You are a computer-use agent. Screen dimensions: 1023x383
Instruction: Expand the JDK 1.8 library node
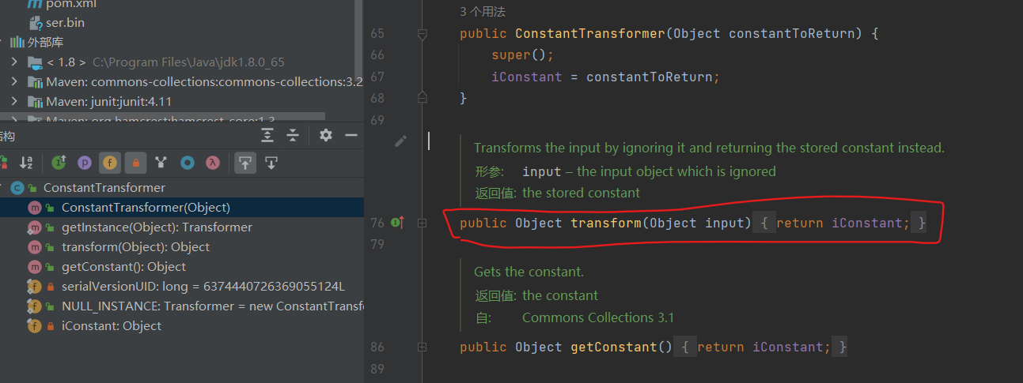click(x=14, y=62)
